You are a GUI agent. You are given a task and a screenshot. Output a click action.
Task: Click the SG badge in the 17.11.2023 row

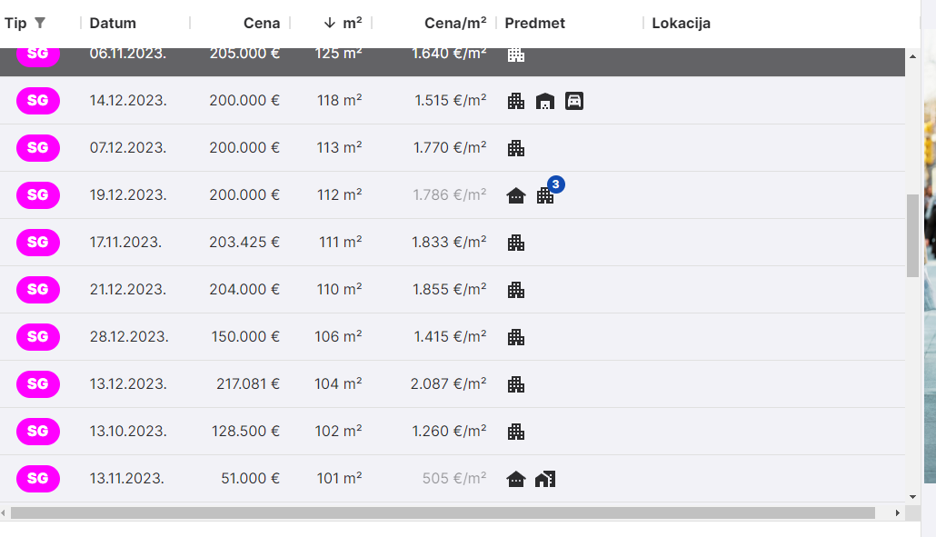[38, 243]
